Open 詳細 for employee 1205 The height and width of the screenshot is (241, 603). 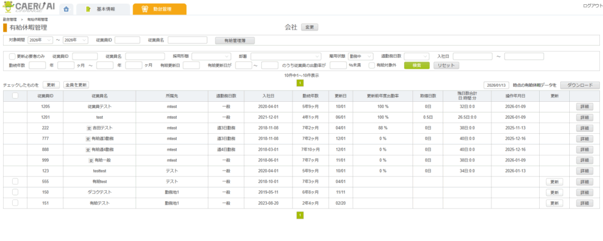[584, 107]
